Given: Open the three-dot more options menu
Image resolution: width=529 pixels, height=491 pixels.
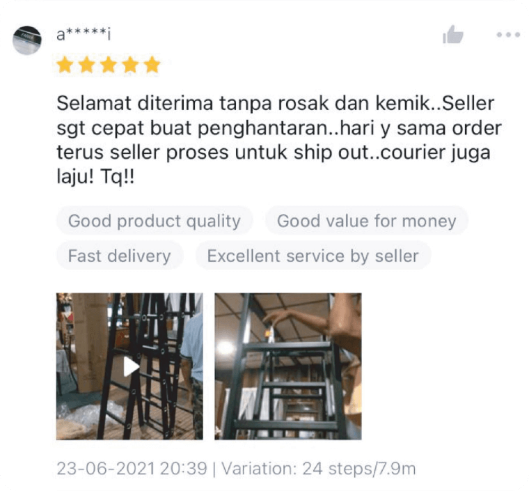Looking at the screenshot, I should [x=508, y=34].
